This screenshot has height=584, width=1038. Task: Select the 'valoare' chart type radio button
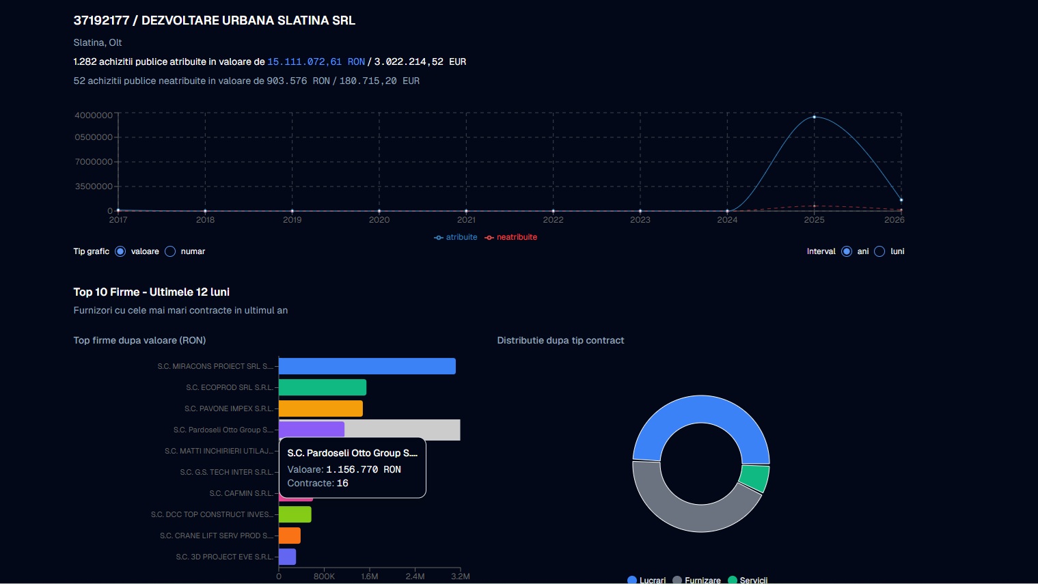click(x=120, y=251)
